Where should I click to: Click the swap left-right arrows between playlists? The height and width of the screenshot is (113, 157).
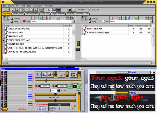[78, 49]
